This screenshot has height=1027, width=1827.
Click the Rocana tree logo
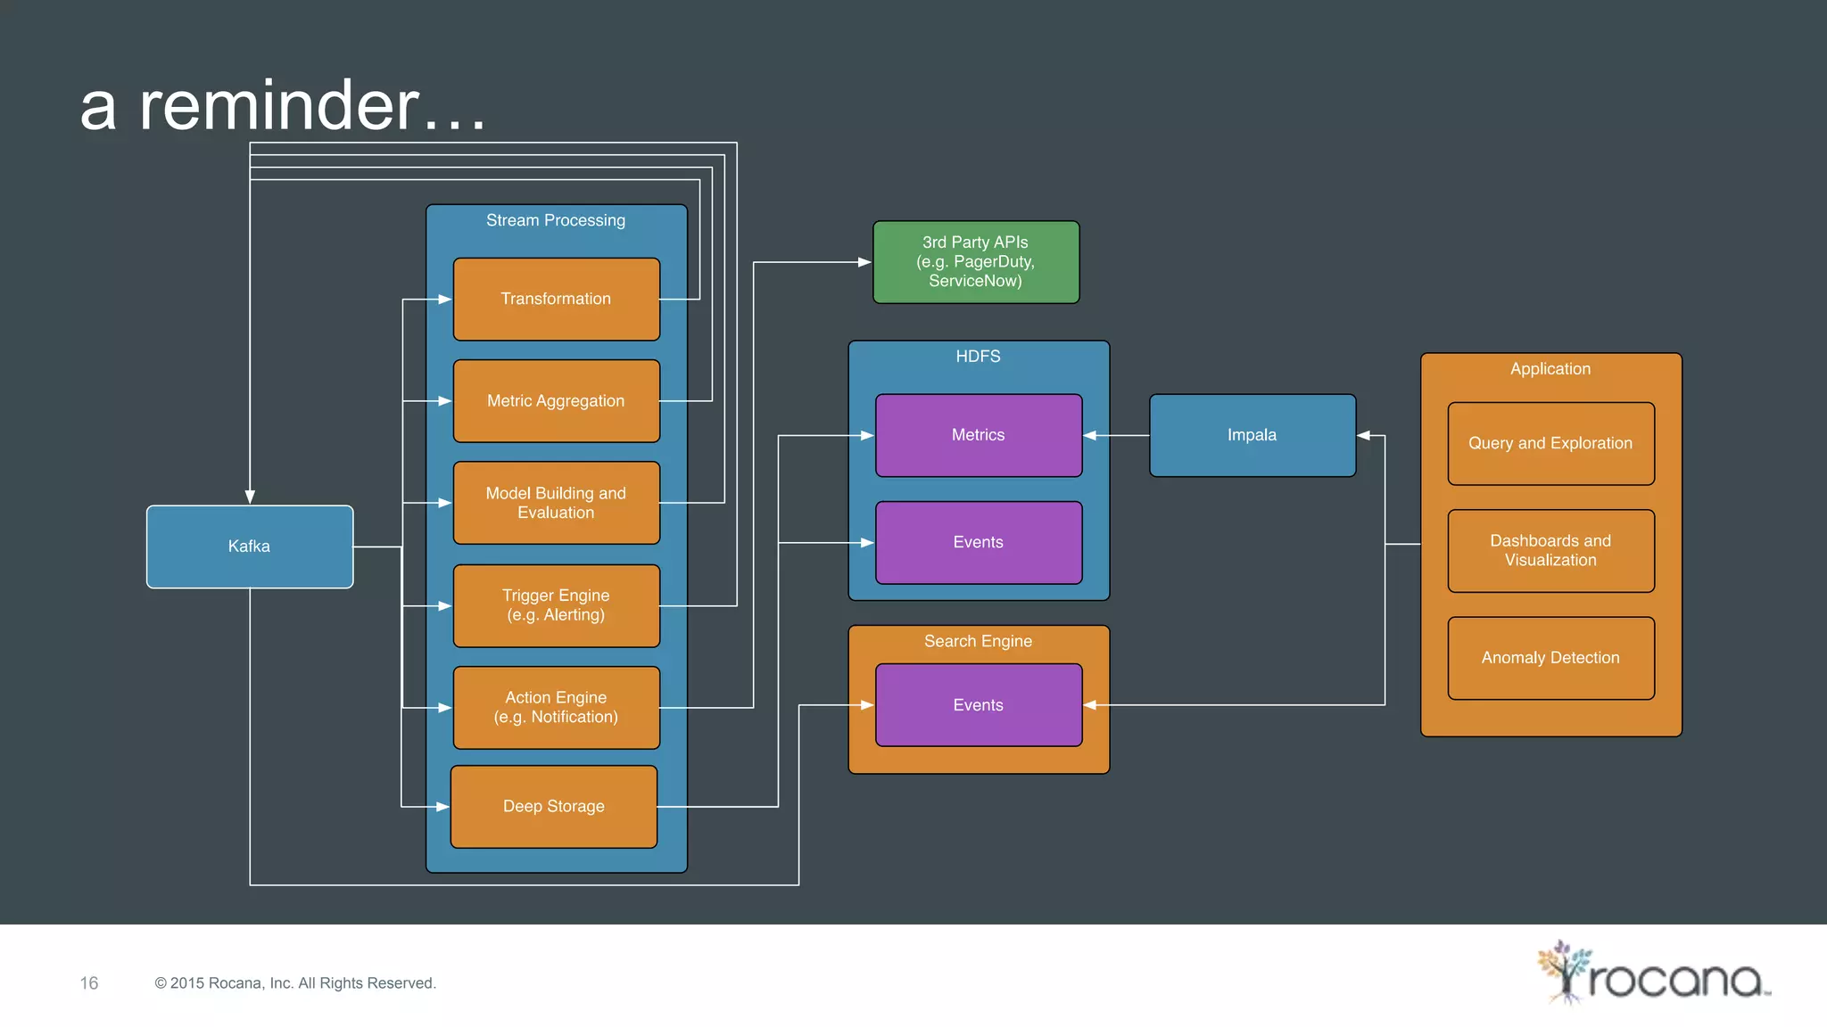[1563, 972]
